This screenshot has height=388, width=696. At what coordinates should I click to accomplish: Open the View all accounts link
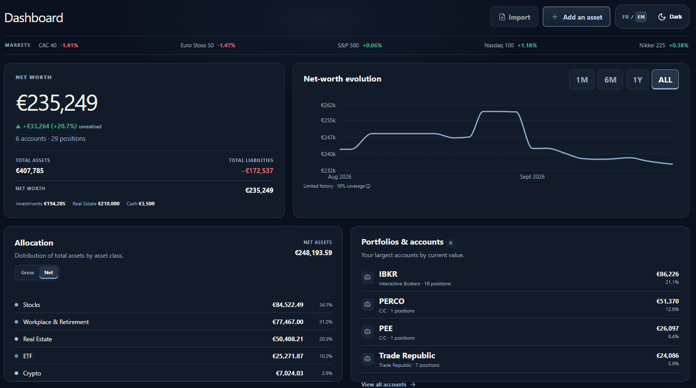coord(388,384)
